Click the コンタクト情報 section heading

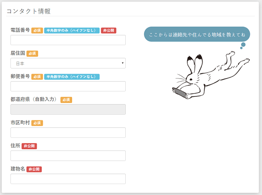[x=28, y=11]
